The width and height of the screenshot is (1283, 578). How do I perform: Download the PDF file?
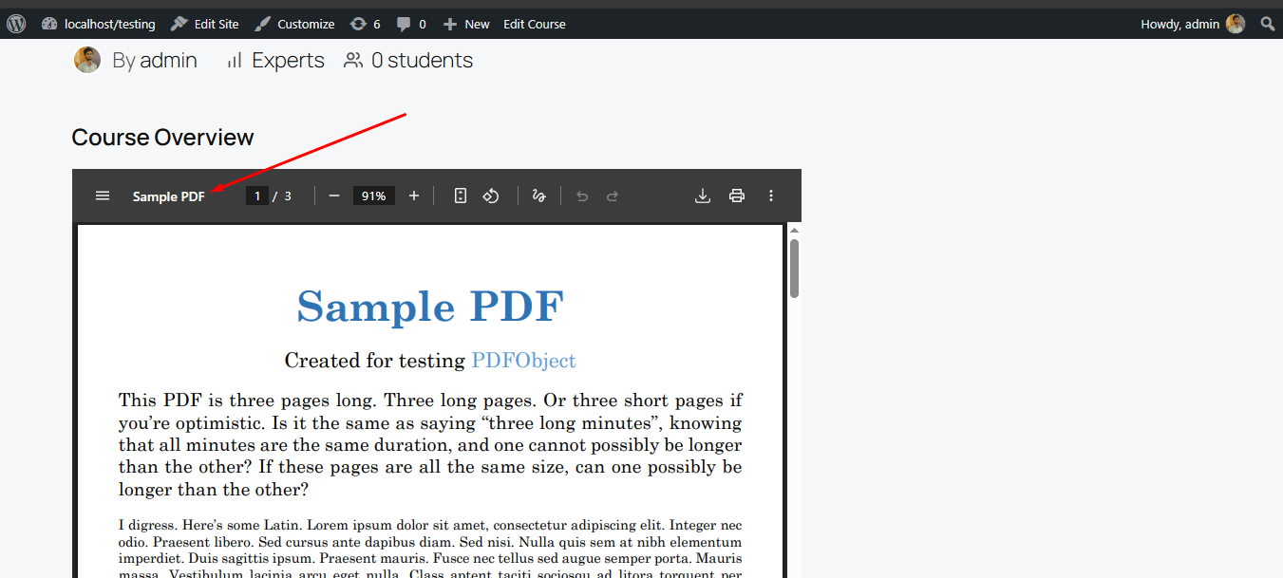point(703,196)
